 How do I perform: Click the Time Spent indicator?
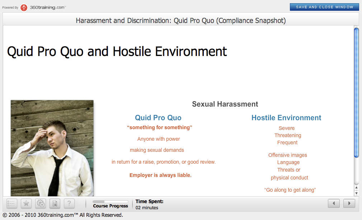tap(149, 204)
